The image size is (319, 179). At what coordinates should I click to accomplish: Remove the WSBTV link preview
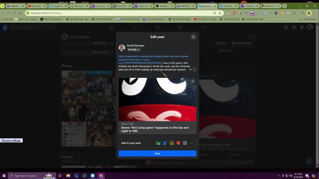193,81
